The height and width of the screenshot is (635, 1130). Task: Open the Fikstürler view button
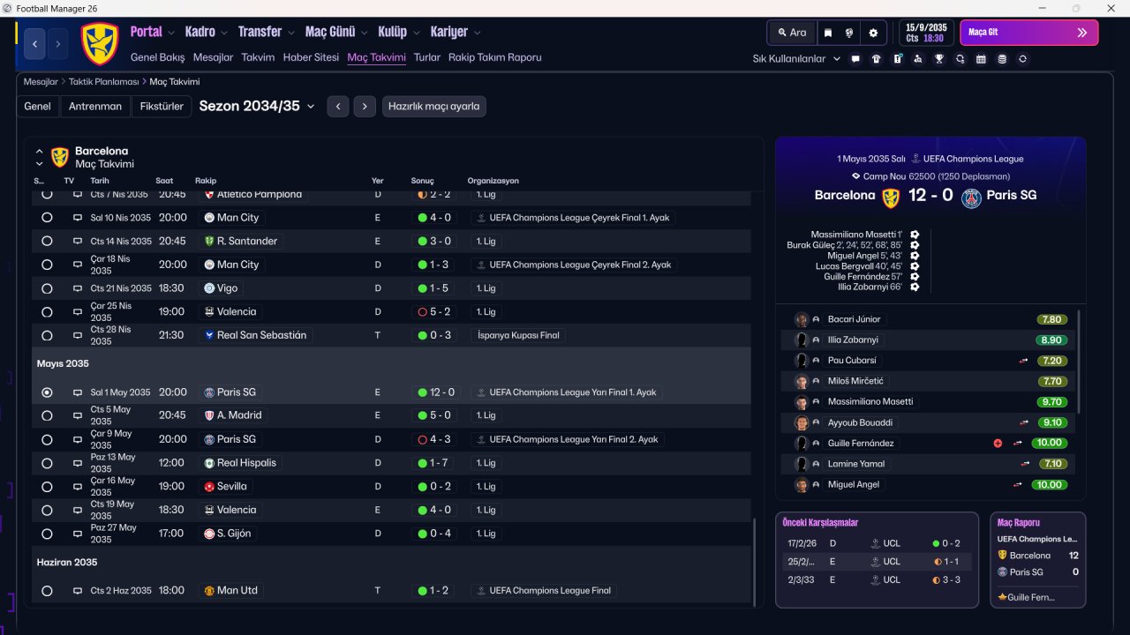click(162, 107)
